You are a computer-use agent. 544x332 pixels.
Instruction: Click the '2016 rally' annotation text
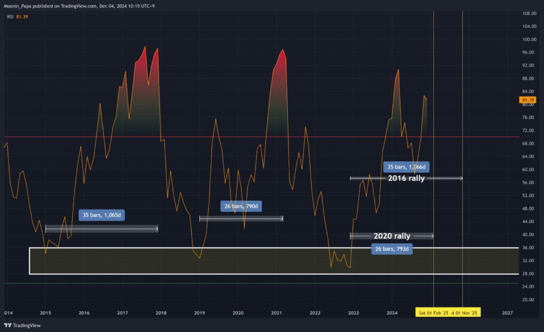tap(406, 178)
